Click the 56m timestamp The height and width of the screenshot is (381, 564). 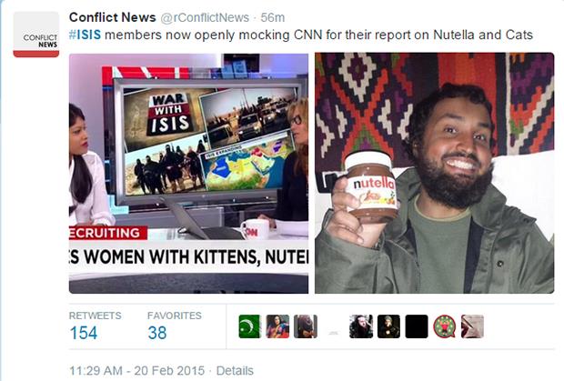[273, 17]
